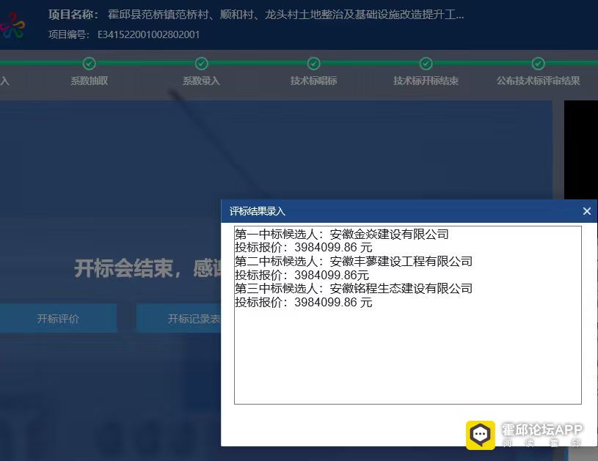Screen dimensions: 598x461
Task: Switch to the 系数录入 step
Action: point(202,81)
